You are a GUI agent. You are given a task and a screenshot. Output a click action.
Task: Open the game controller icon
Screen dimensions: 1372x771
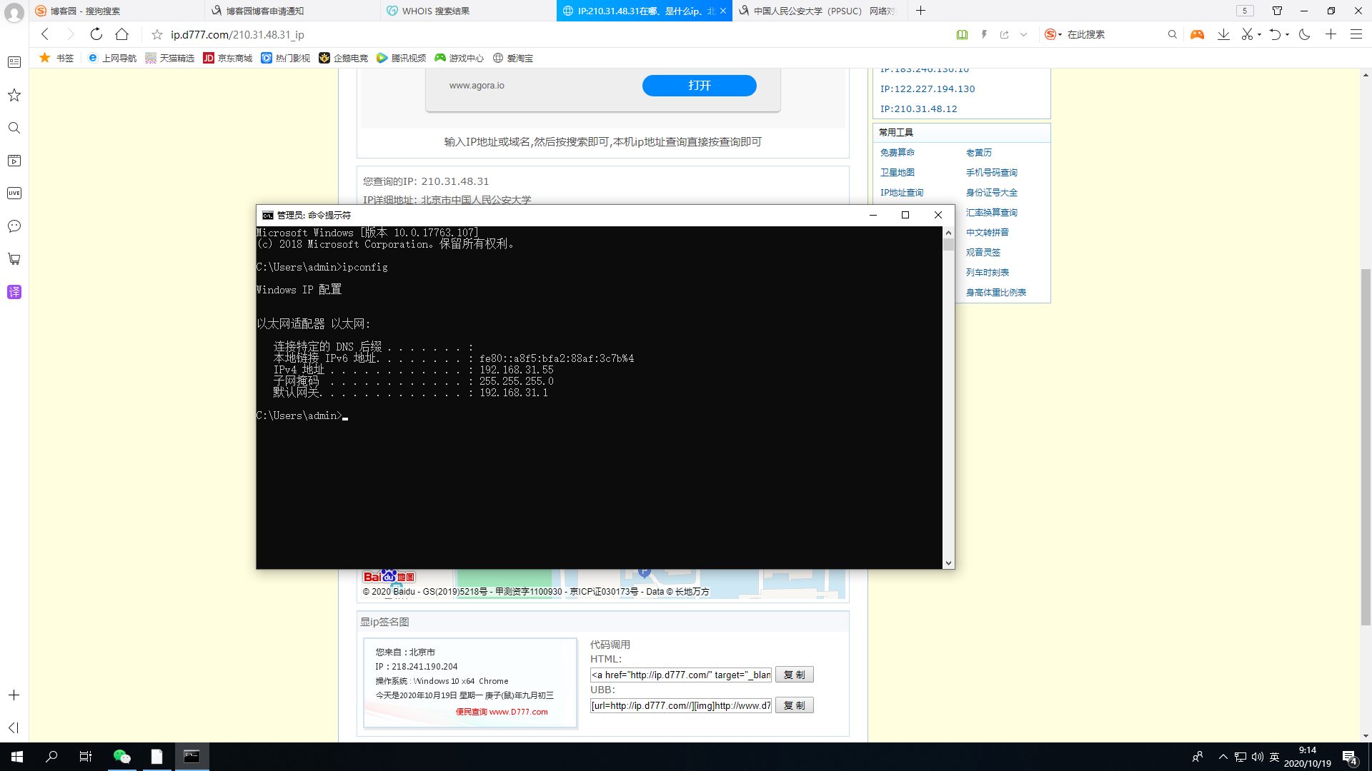(1197, 34)
